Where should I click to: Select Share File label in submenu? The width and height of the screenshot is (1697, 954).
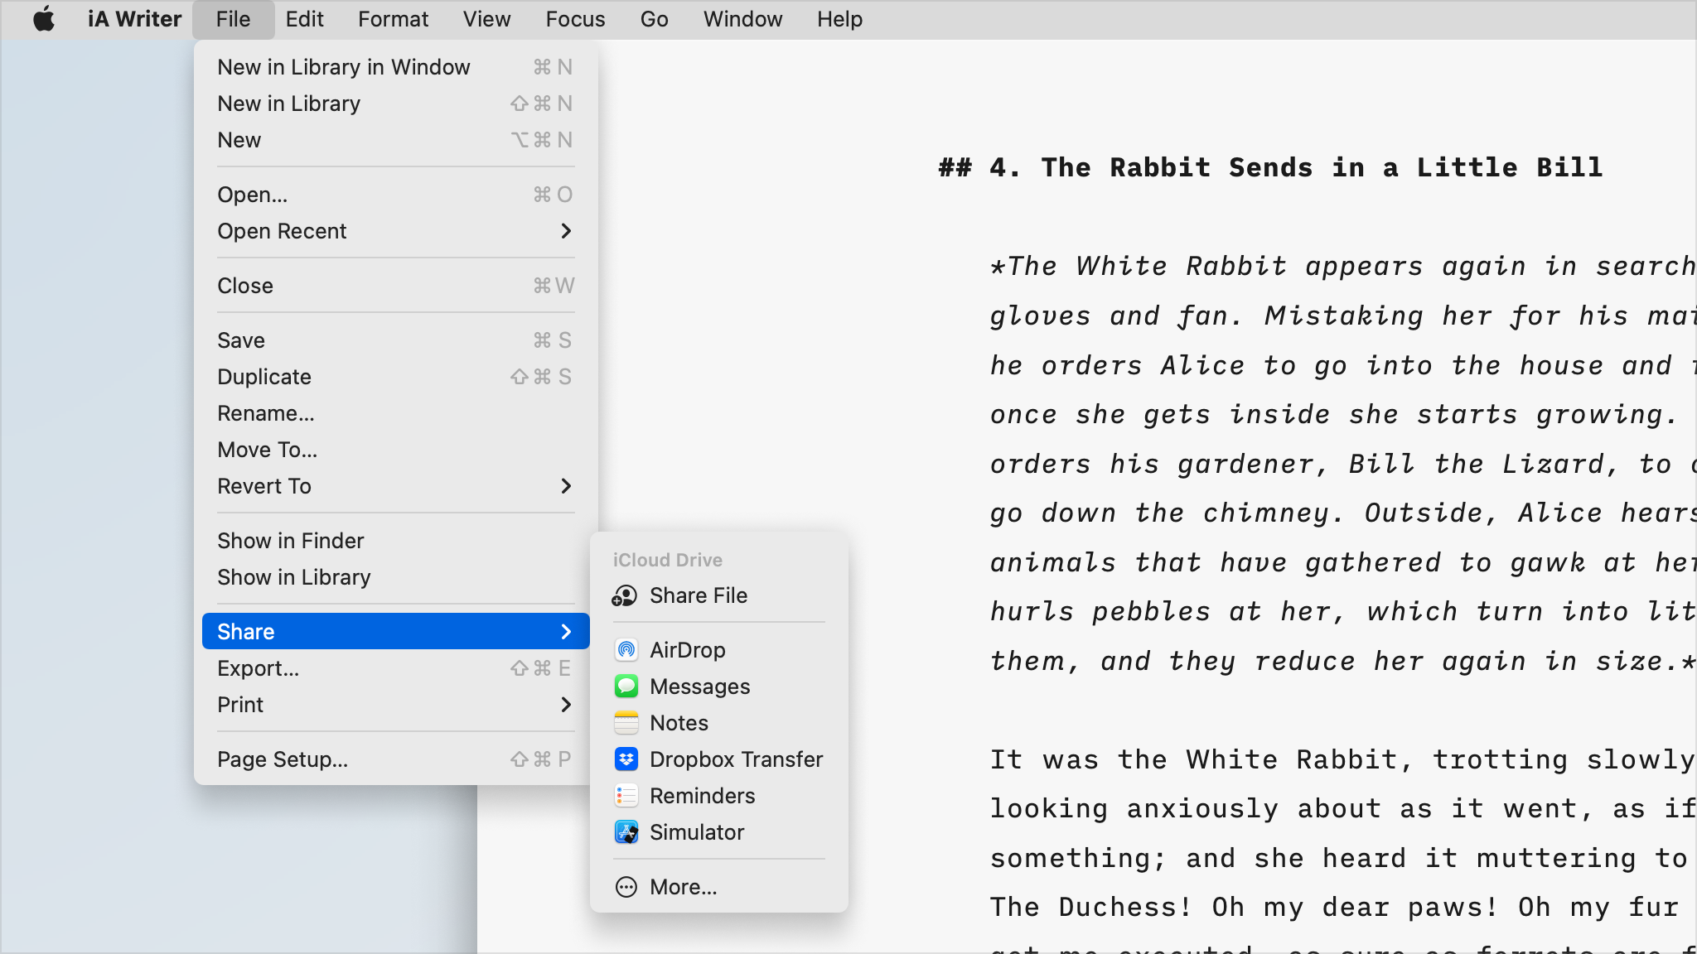(x=699, y=595)
